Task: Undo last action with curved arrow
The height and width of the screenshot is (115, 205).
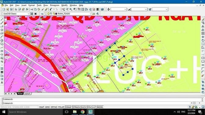Action: (x=51, y=9)
